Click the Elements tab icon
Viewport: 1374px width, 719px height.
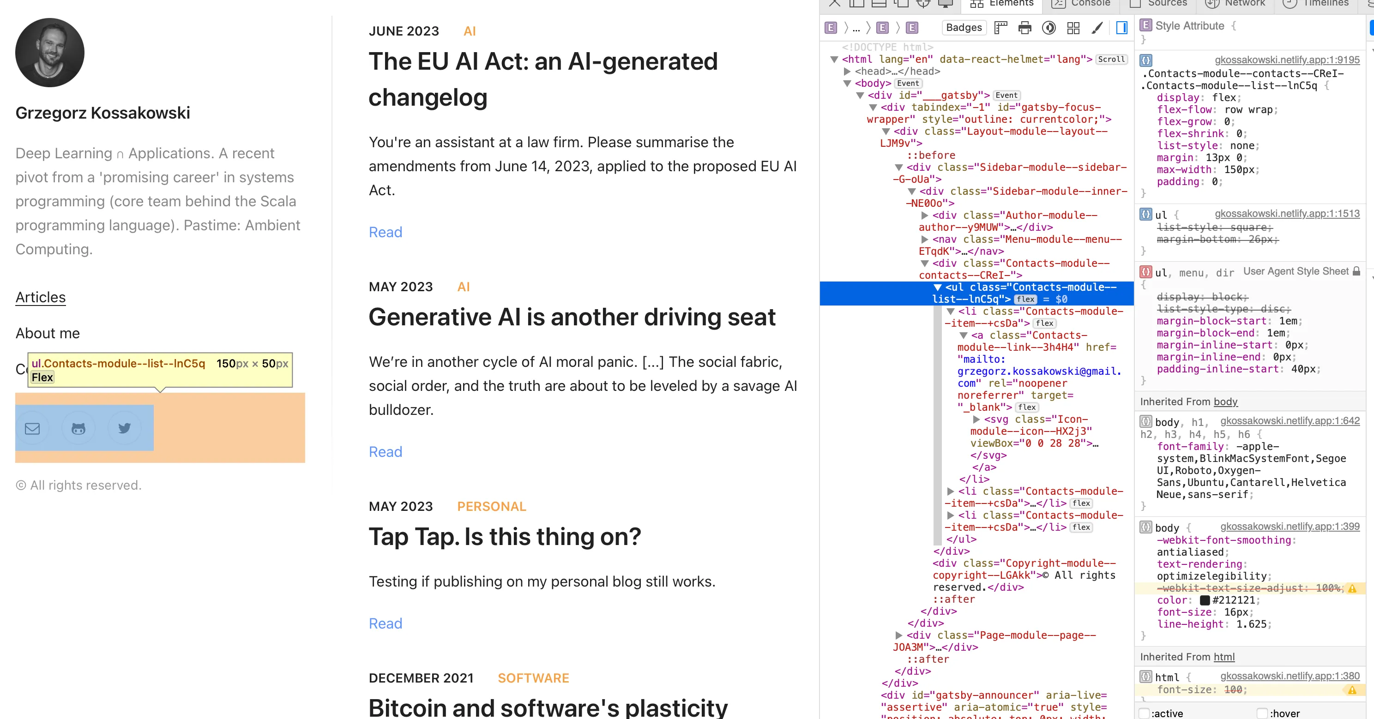point(976,3)
